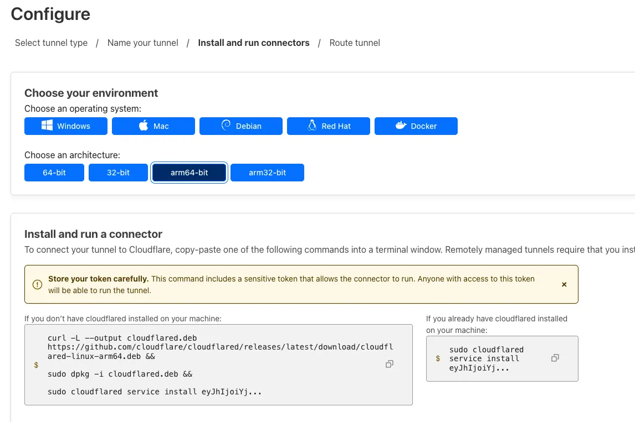Click the warning icon in token alert
The image size is (635, 422).
37,285
